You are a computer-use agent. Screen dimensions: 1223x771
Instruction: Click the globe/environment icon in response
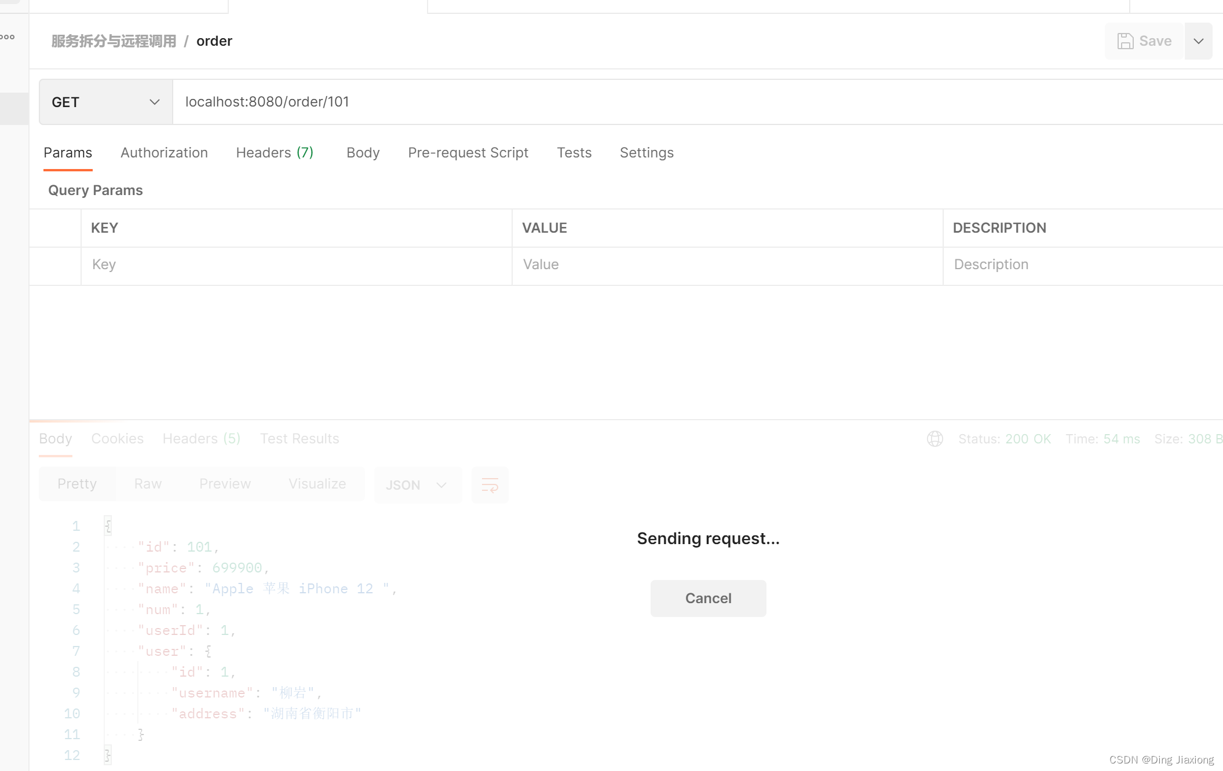935,438
